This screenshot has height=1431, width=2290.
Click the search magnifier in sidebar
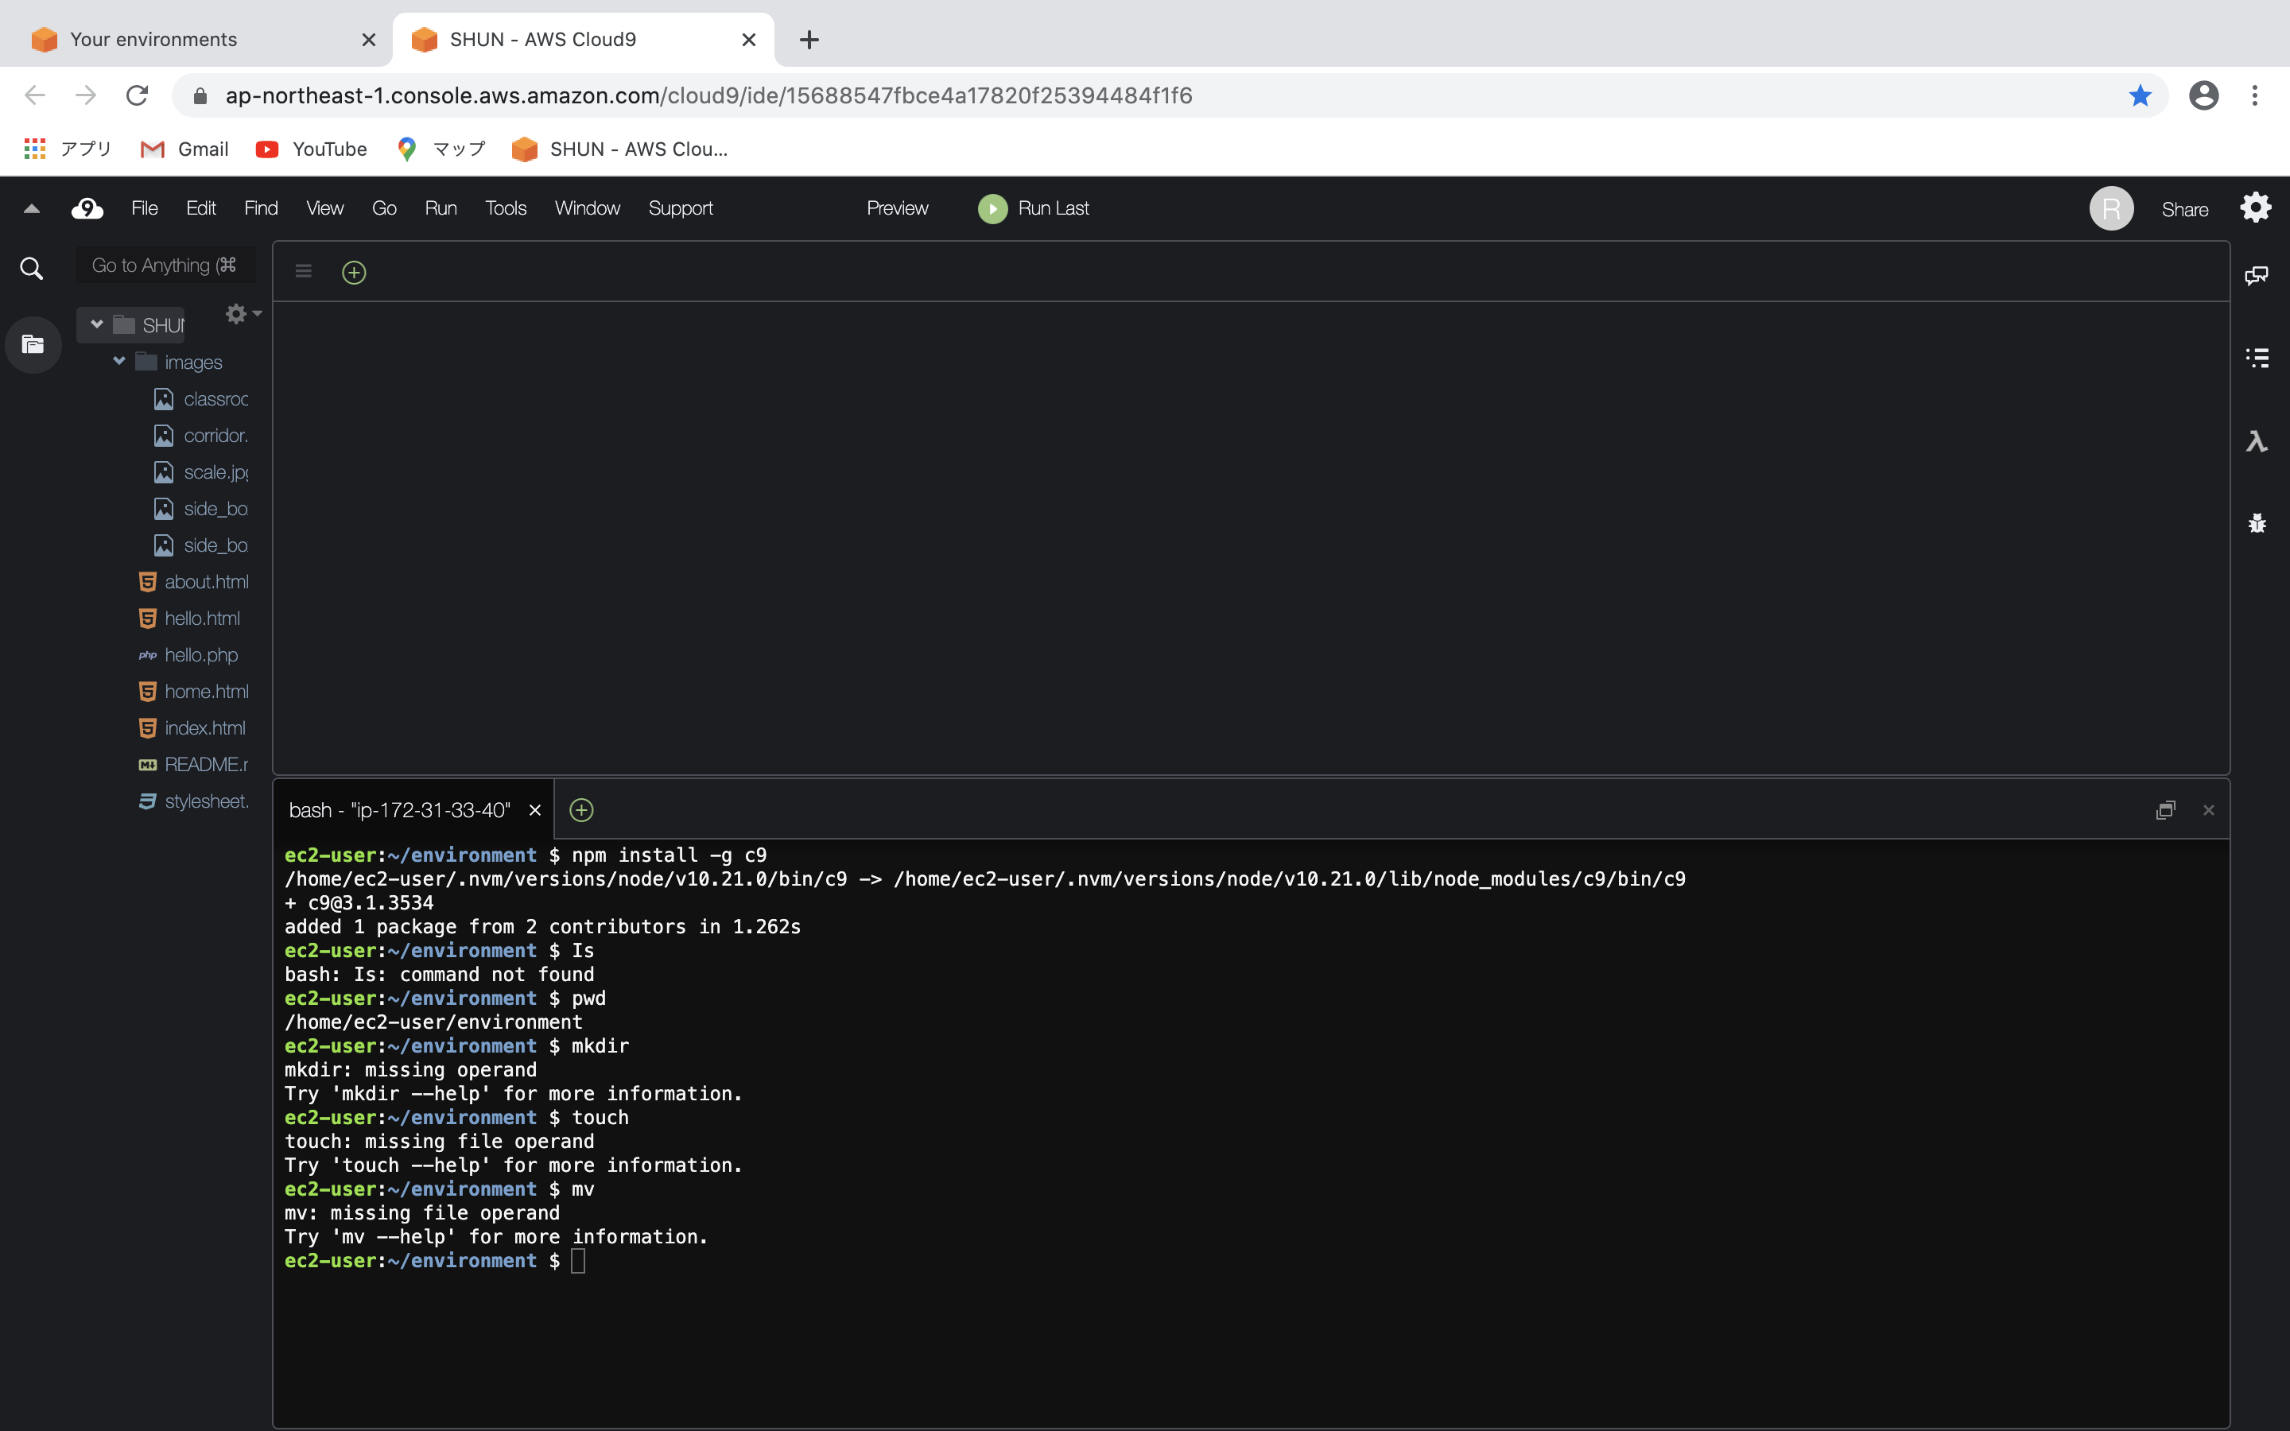click(31, 269)
